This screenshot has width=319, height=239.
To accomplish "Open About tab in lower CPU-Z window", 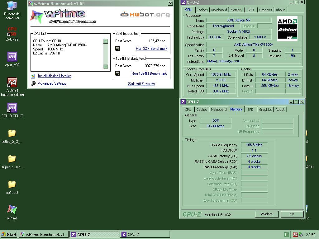I will point(280,110).
